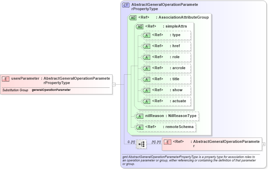The image size is (268, 169).
Task: Select the nilReason : NilReasonType label
Action: tap(171, 116)
